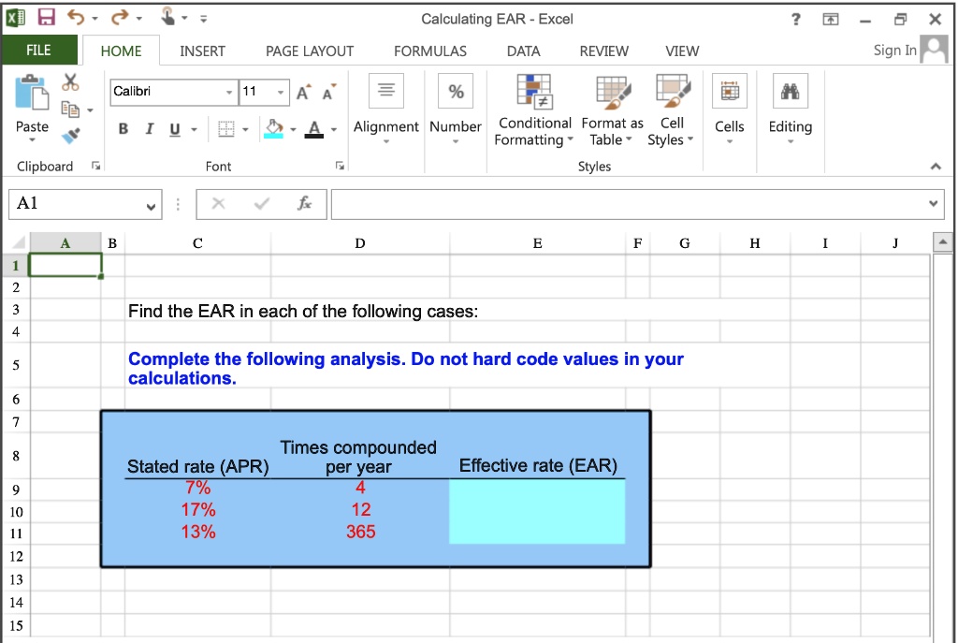Open Conditional Formatting options

pyautogui.click(x=533, y=110)
